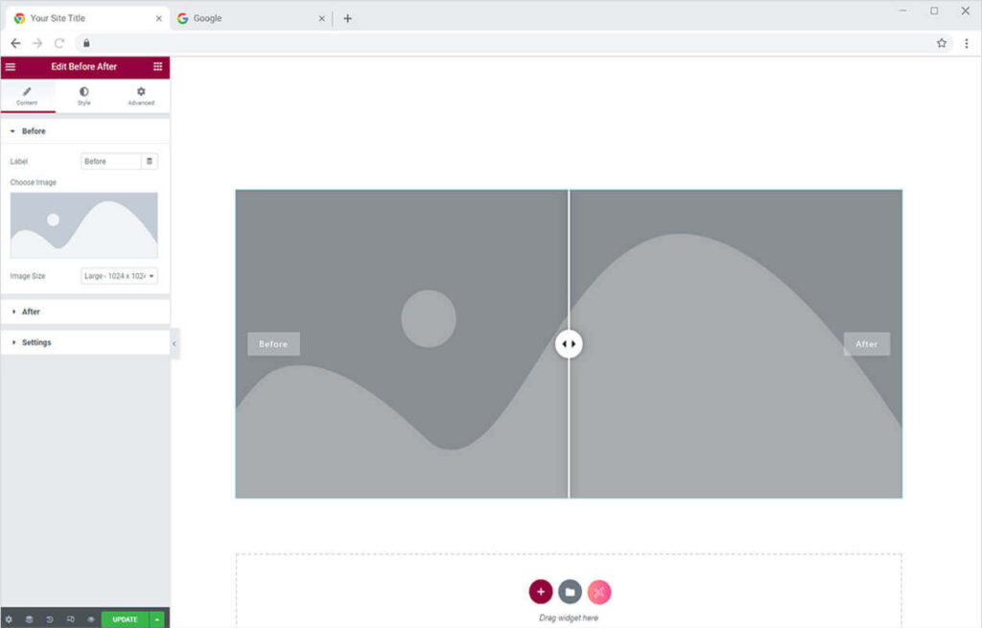Click the green Update button

click(125, 619)
